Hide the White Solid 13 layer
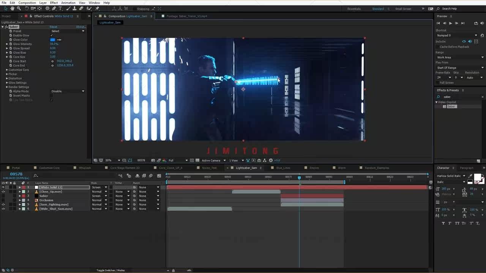The width and height of the screenshot is (486, 273). (x=3, y=187)
